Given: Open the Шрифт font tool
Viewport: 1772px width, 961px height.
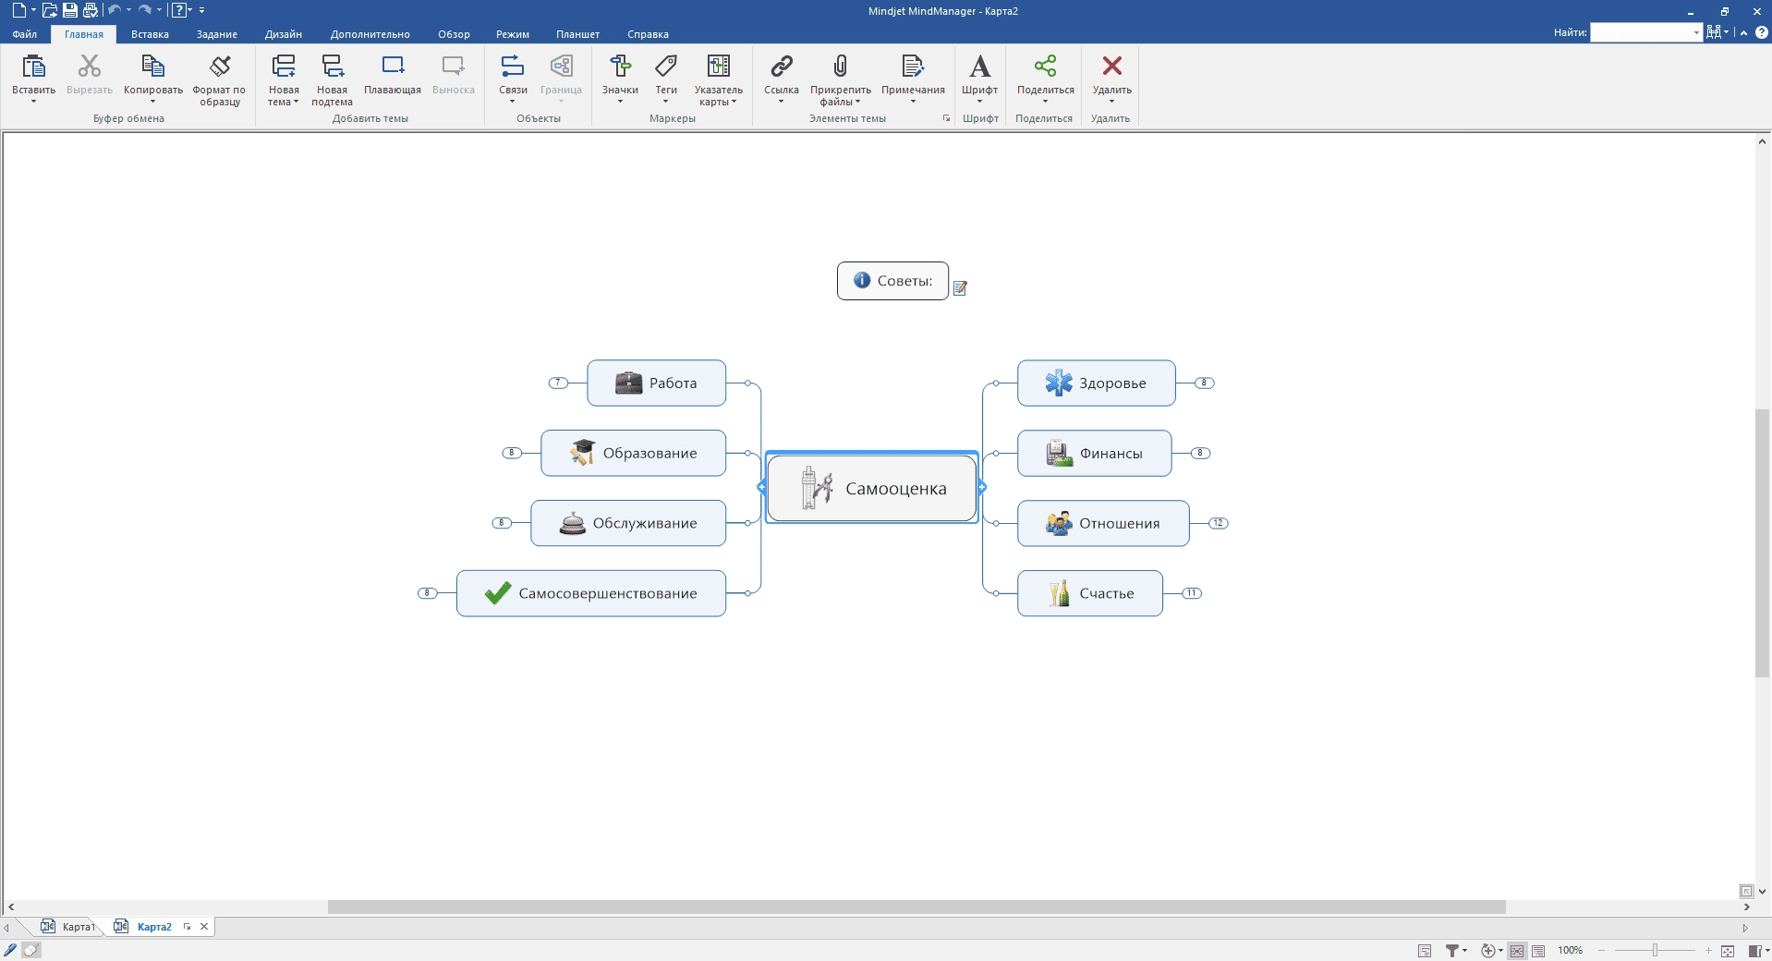Looking at the screenshot, I should point(979,66).
